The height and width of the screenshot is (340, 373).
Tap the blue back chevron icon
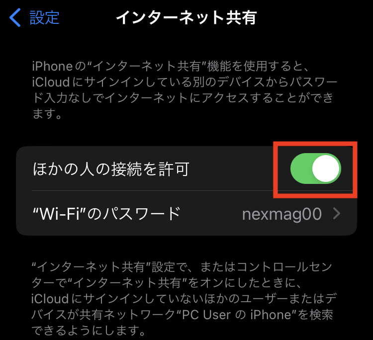(x=15, y=17)
